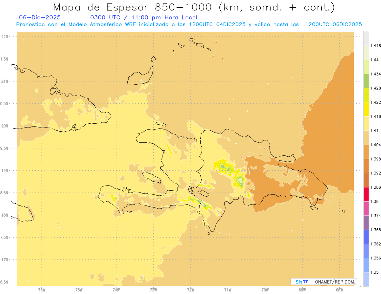This screenshot has height=294, width=381.
Task: Click the colorbar value '1.446'
Action: click(375, 46)
